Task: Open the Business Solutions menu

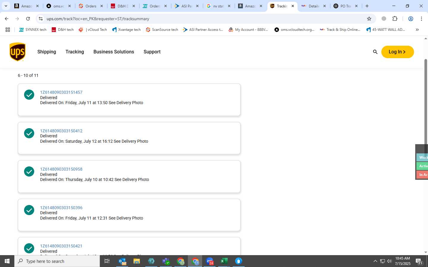Action: tap(114, 52)
